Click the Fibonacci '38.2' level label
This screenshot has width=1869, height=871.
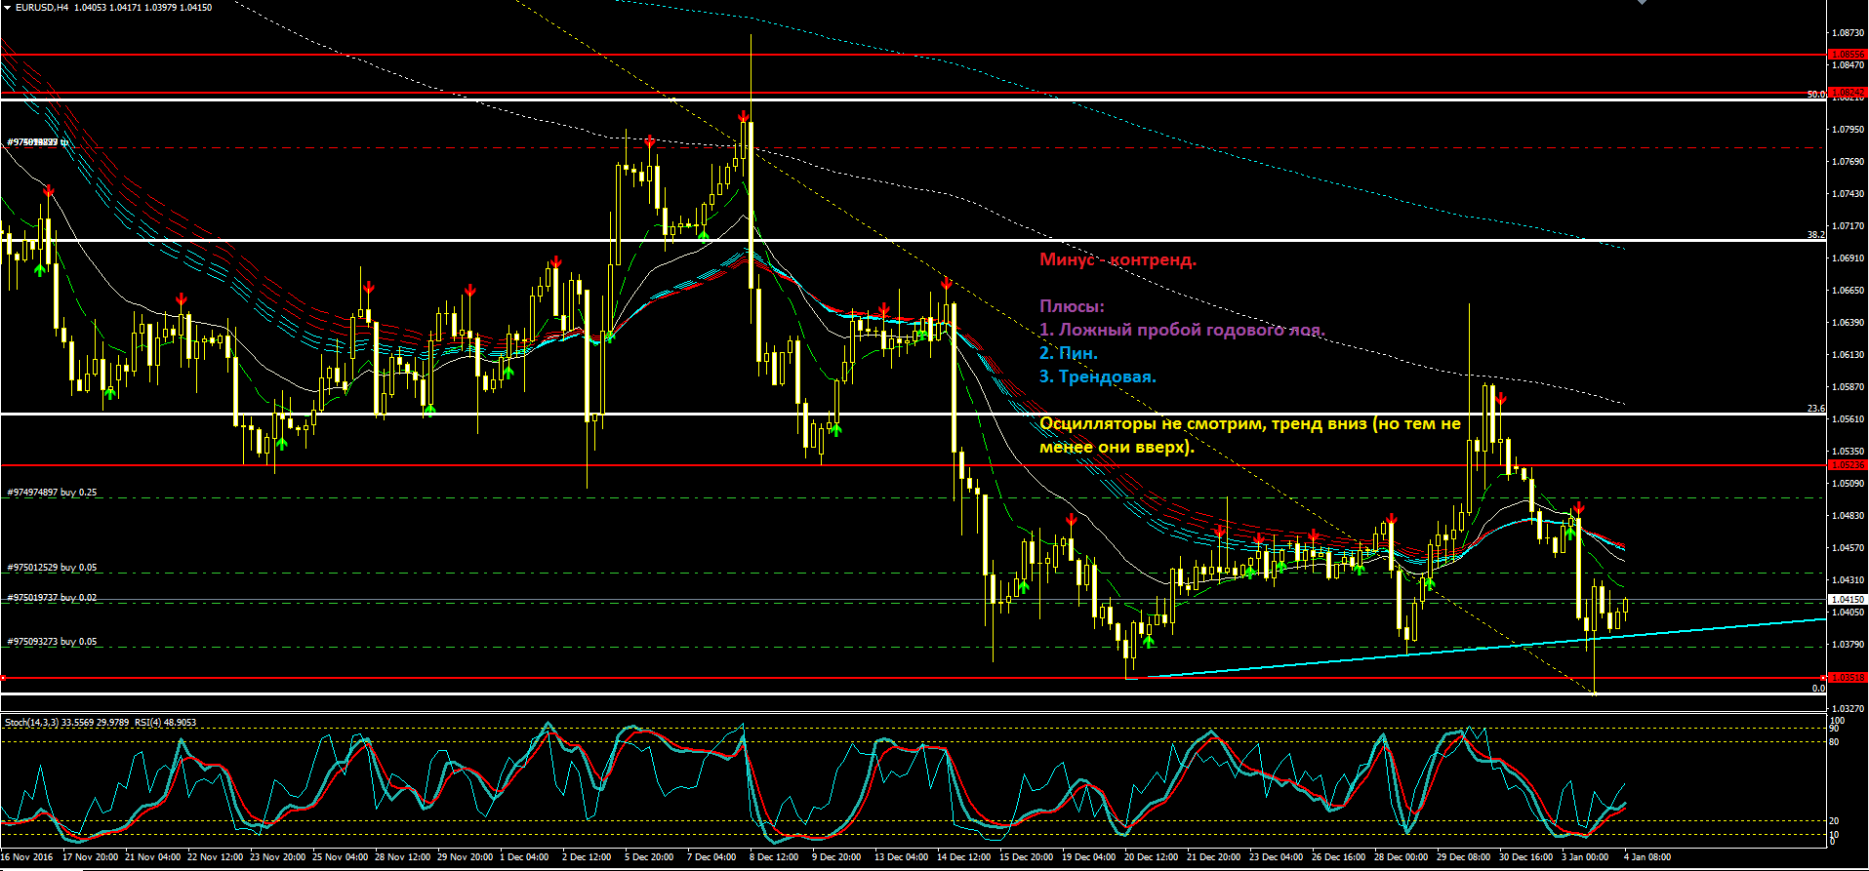click(1815, 235)
